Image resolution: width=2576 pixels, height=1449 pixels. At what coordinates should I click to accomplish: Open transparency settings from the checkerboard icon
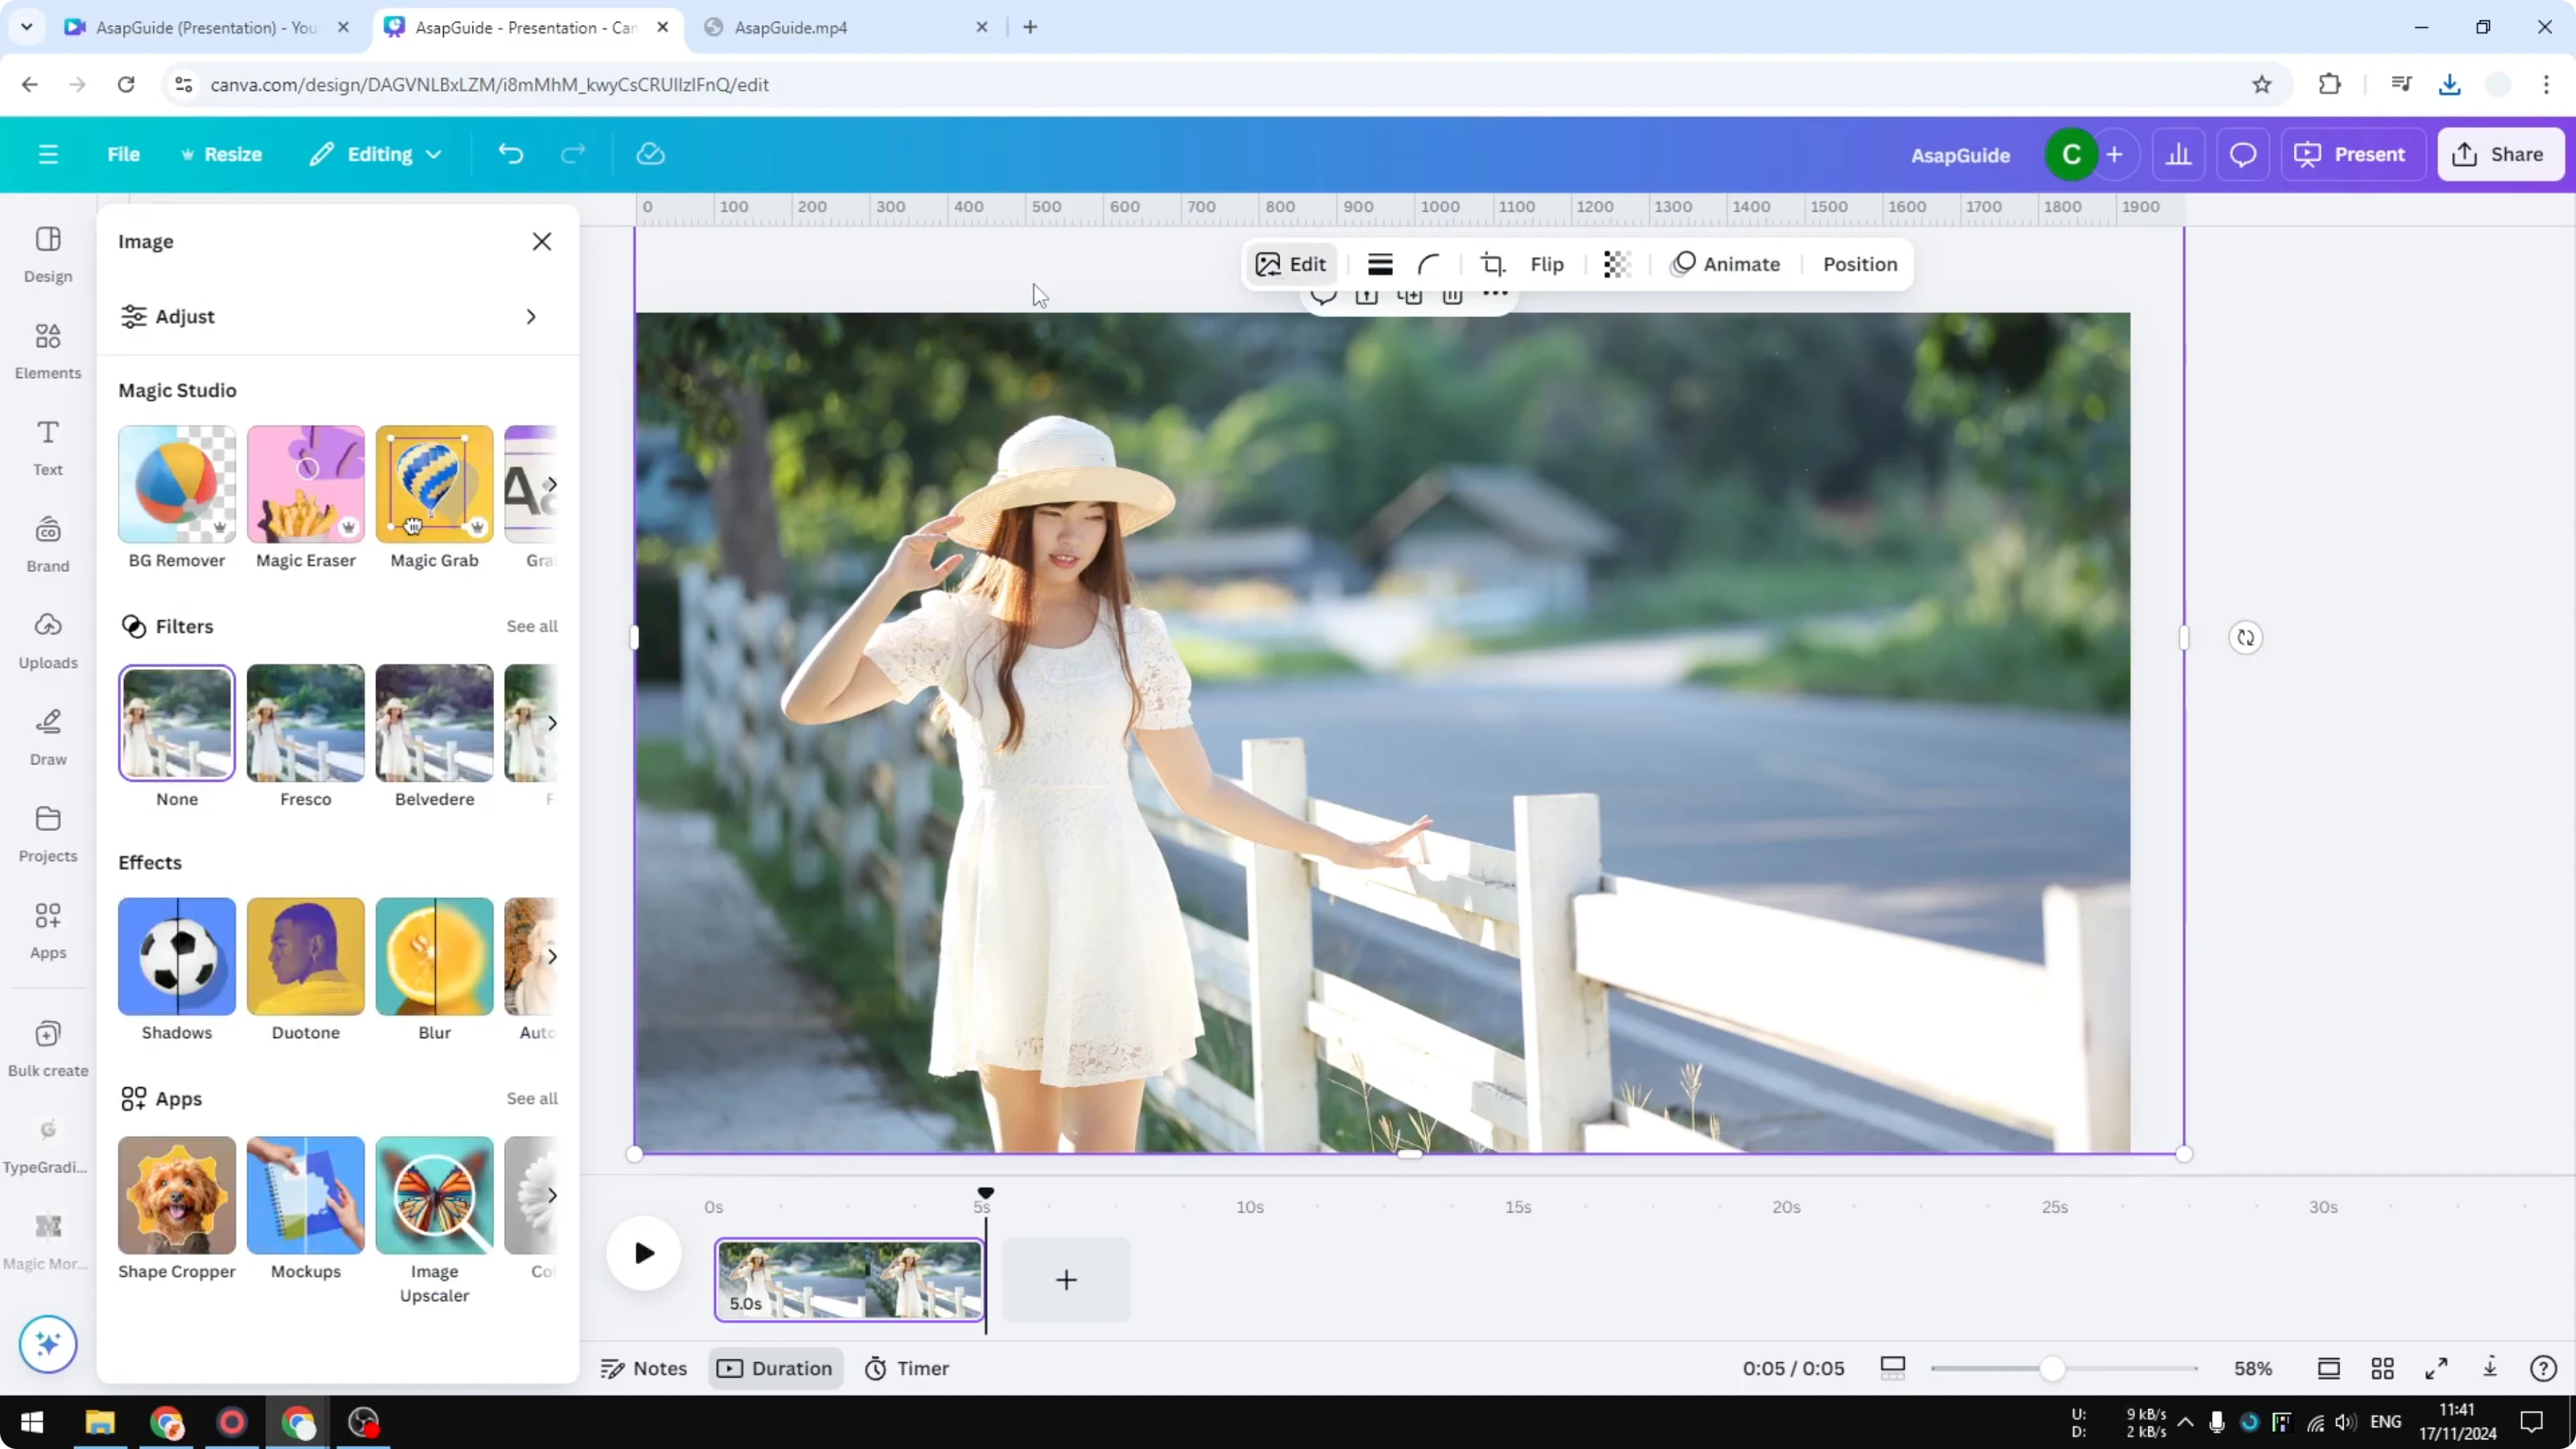pos(1616,263)
